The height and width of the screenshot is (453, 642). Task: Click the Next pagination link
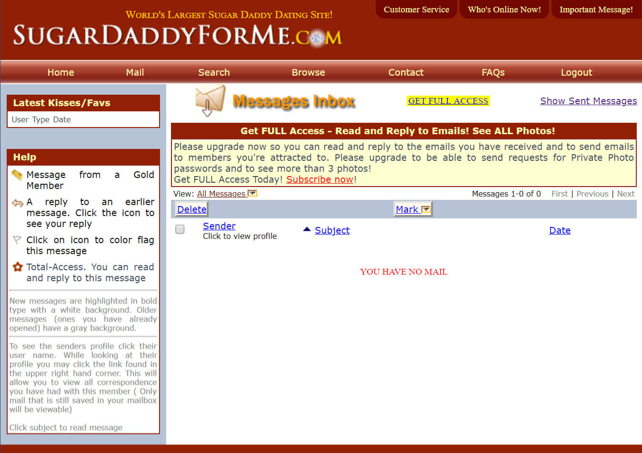click(625, 194)
